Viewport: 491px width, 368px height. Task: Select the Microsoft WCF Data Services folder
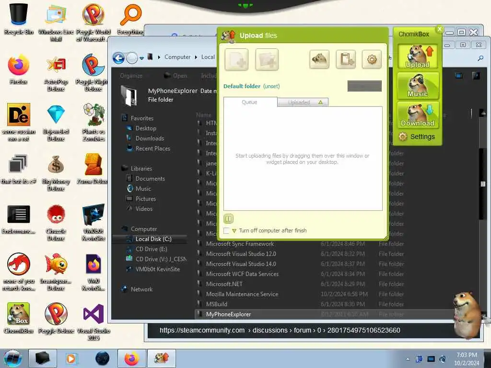(242, 274)
